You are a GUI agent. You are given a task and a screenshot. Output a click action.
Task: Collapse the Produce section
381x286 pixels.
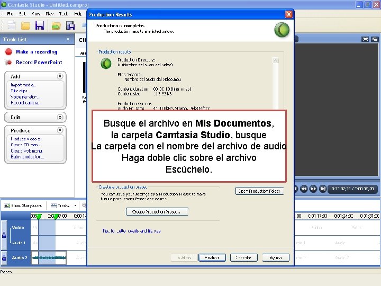coord(60,130)
